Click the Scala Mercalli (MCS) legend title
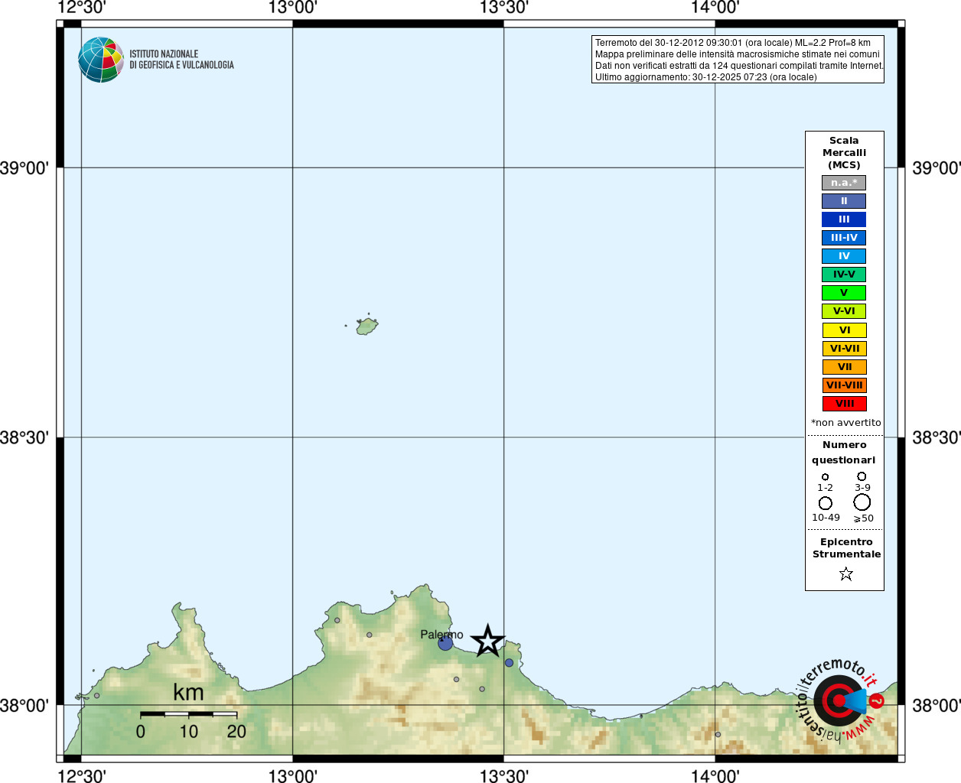This screenshot has height=783, width=961. point(844,153)
